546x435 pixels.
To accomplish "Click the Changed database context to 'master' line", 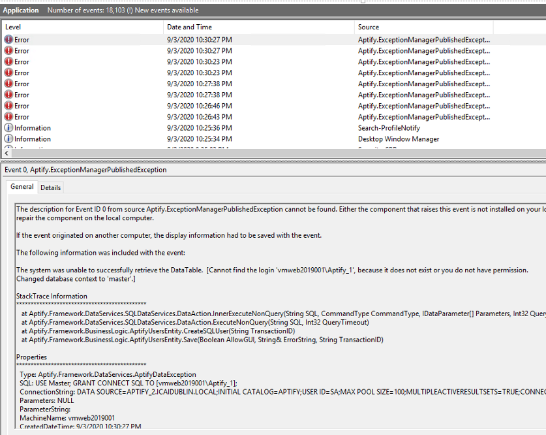I will point(76,279).
